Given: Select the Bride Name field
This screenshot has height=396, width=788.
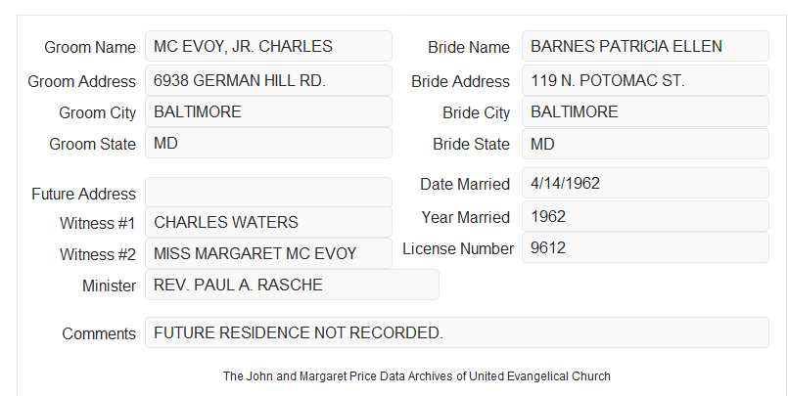Looking at the screenshot, I should click(x=645, y=46).
